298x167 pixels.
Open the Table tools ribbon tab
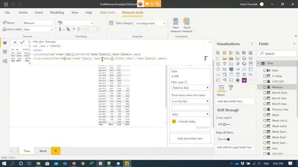pos(107,13)
